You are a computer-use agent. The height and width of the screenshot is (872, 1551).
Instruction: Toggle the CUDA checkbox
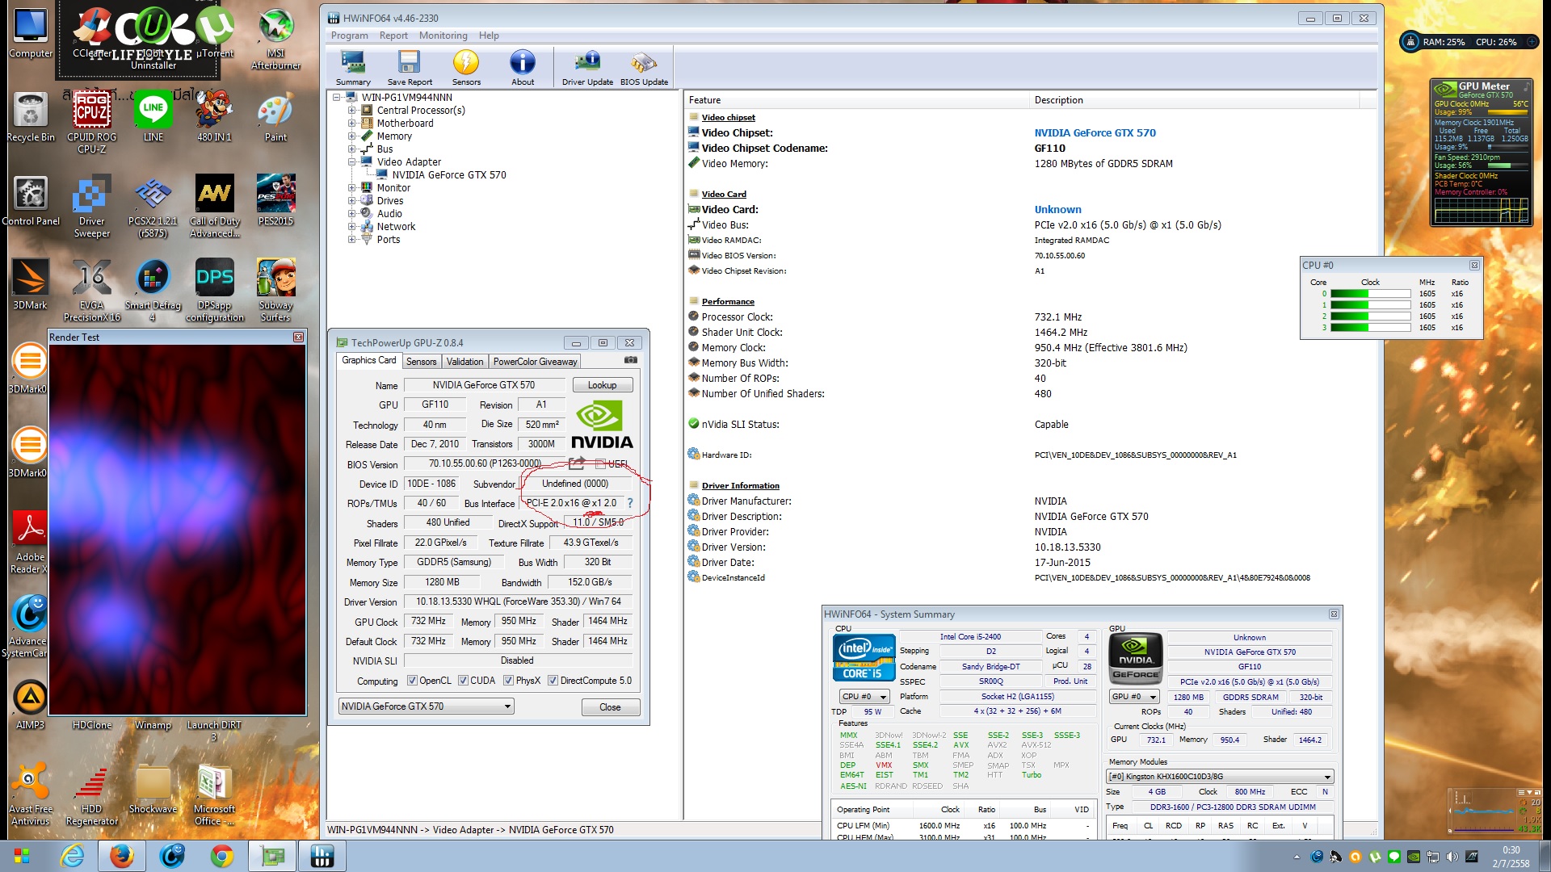click(463, 681)
